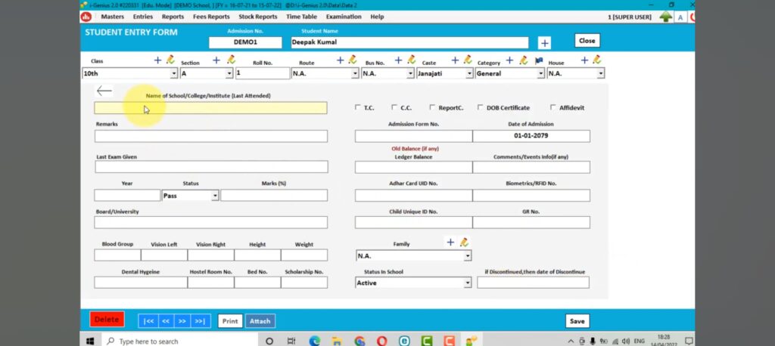The height and width of the screenshot is (346, 775).
Task: Open the Class dropdown showing 10th
Action: (174, 74)
